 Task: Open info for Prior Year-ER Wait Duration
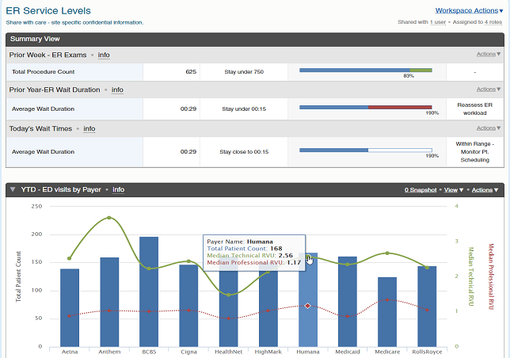pos(117,90)
